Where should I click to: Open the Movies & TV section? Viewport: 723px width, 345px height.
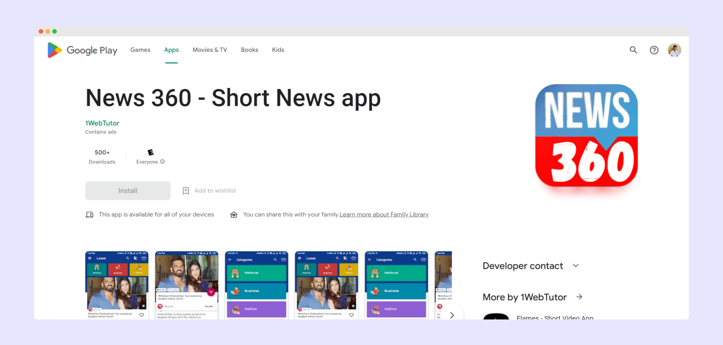tap(209, 49)
